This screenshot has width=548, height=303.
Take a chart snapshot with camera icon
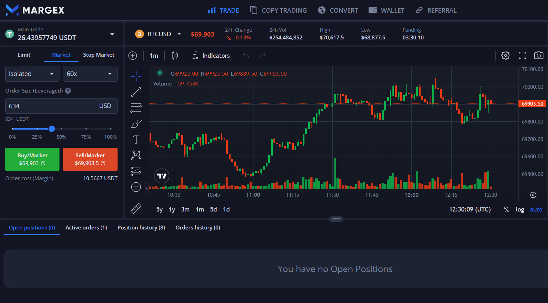click(538, 55)
